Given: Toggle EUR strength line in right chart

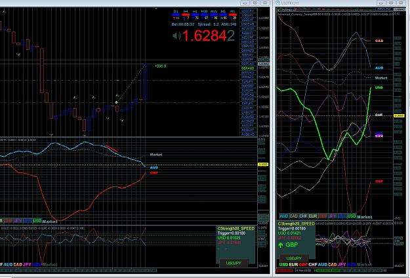Looking at the screenshot, I should [313, 216].
